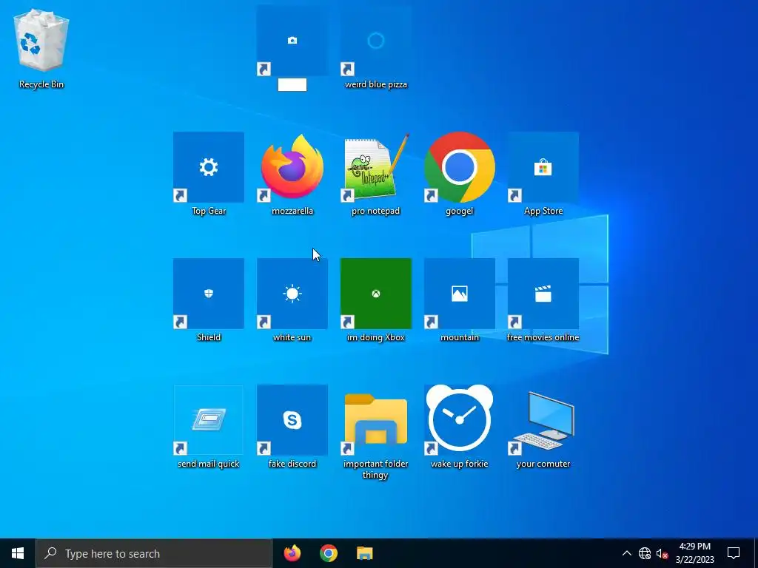Open the network status tray icon

click(645, 553)
